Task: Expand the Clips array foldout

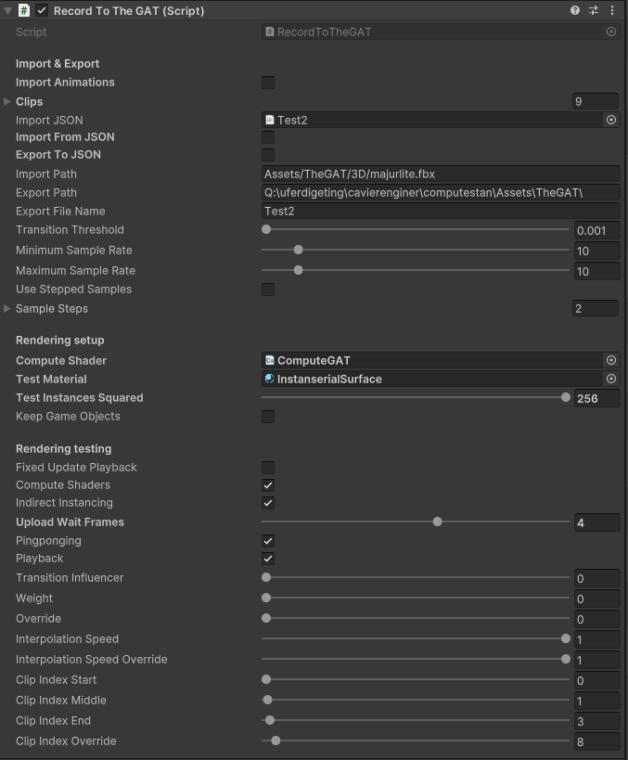Action: pyautogui.click(x=7, y=101)
